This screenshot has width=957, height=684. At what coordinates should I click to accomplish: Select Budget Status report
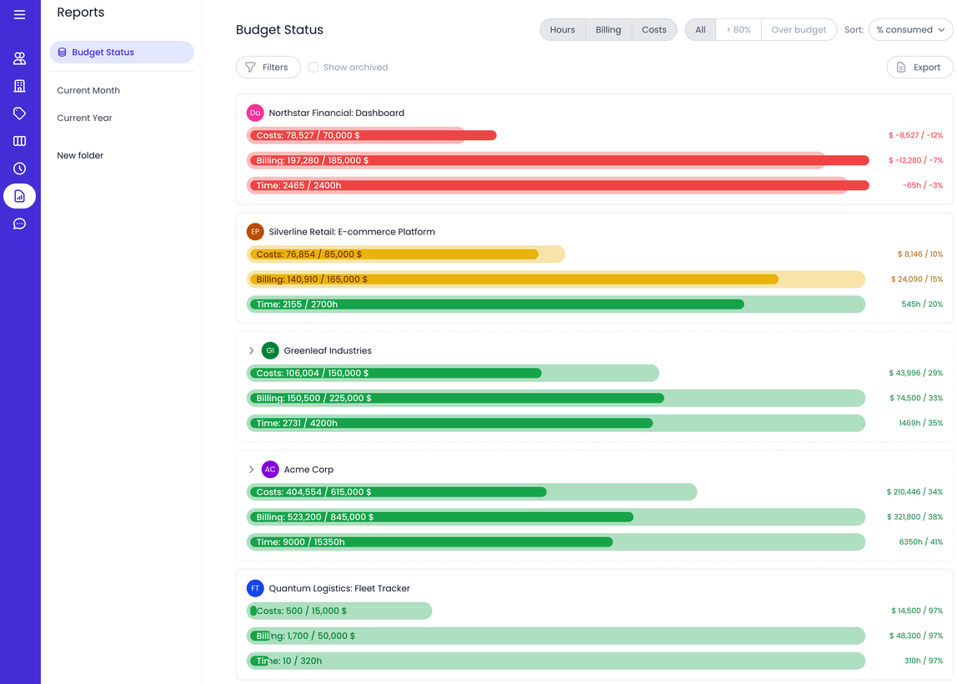[x=122, y=53]
